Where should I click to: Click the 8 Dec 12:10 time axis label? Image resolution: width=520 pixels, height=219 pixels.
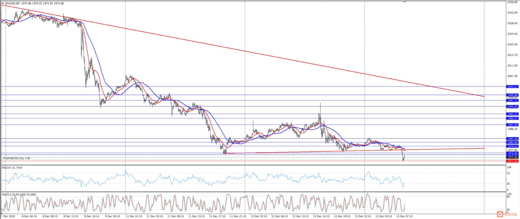point(71,216)
